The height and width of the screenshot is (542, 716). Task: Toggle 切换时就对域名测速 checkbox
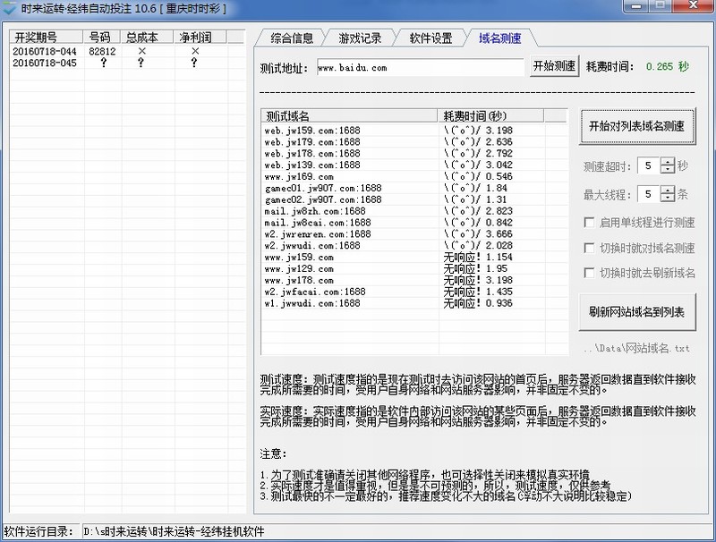589,248
